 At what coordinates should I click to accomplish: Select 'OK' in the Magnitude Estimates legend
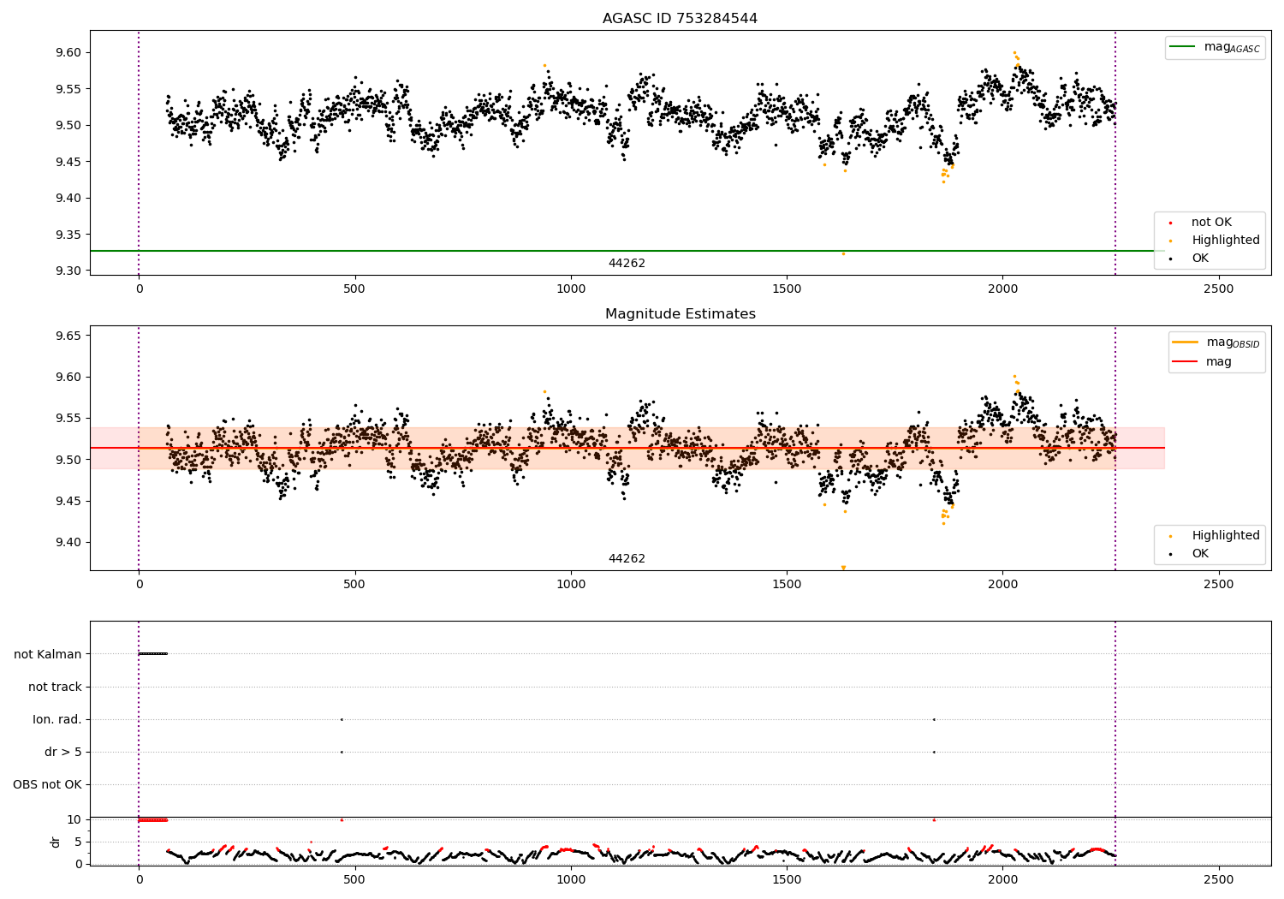click(x=1200, y=554)
